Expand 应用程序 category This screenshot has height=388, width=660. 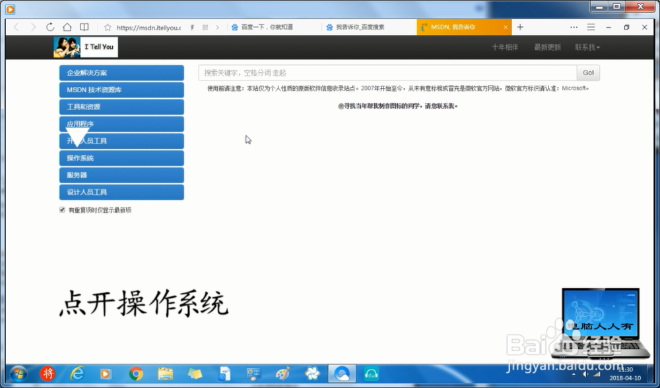121,124
